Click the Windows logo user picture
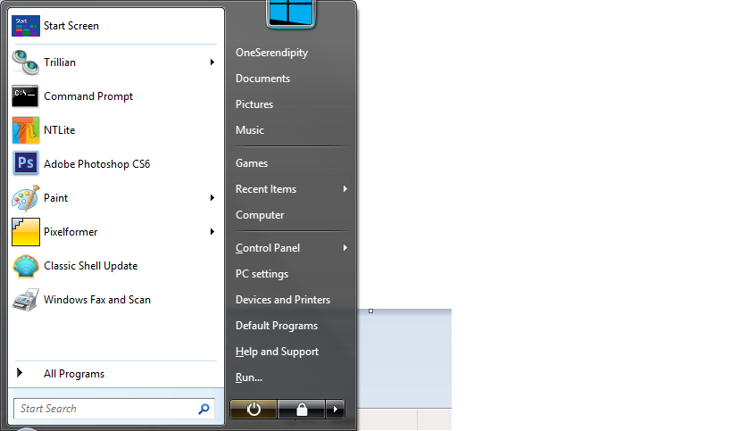This screenshot has width=731, height=431. pos(291,12)
